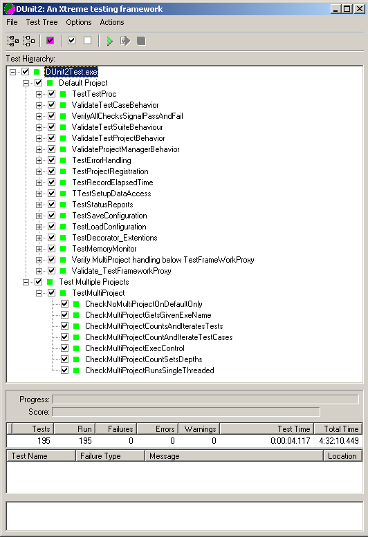
Task: Click the select all tests checkbox toolbar icon
Action: (x=72, y=41)
